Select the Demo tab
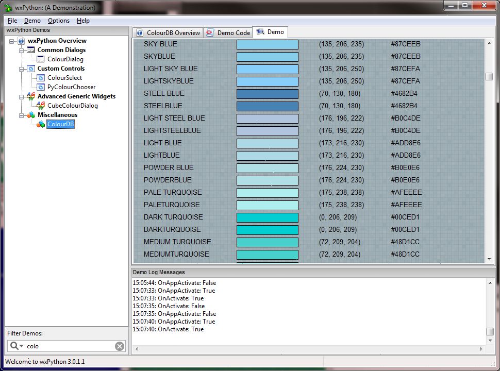The height and width of the screenshot is (371, 500). (x=271, y=32)
